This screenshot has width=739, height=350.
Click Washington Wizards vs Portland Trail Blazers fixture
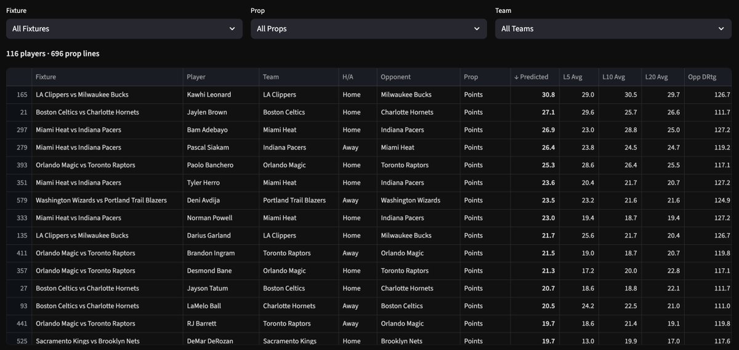(107, 200)
